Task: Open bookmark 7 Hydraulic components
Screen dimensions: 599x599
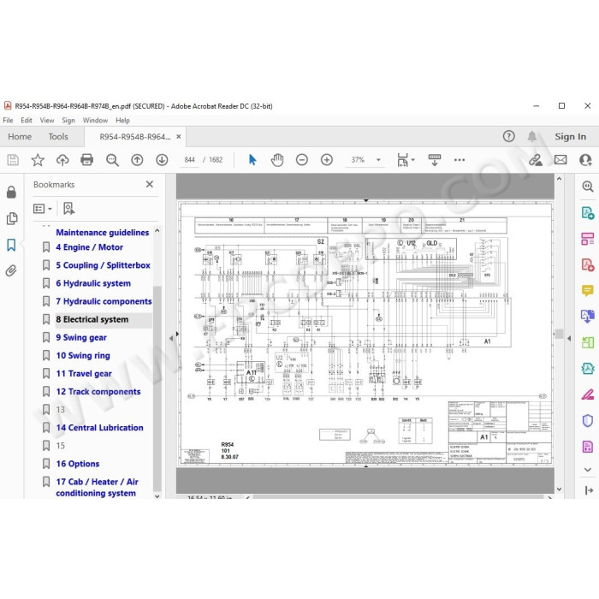Action: pos(104,301)
